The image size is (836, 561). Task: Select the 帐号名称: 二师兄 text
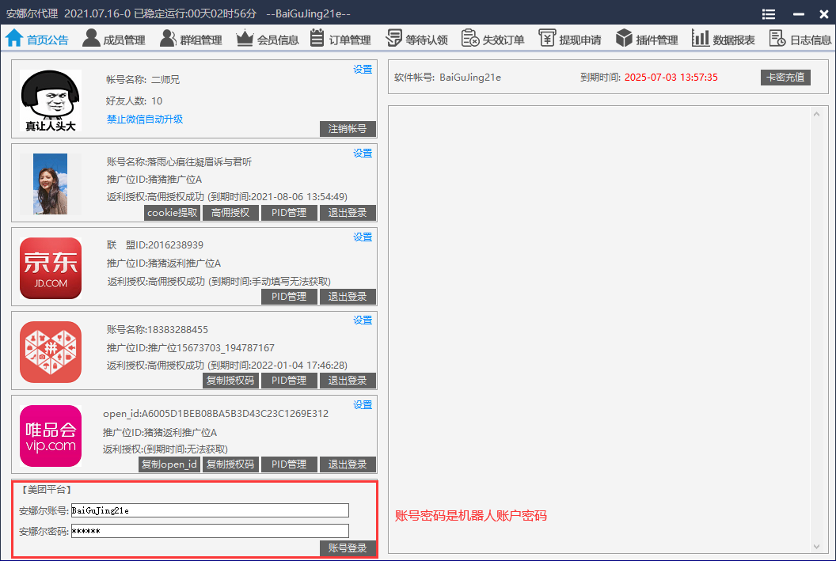(142, 80)
